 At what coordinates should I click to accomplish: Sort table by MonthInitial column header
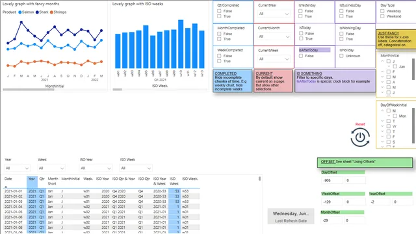[71, 179]
